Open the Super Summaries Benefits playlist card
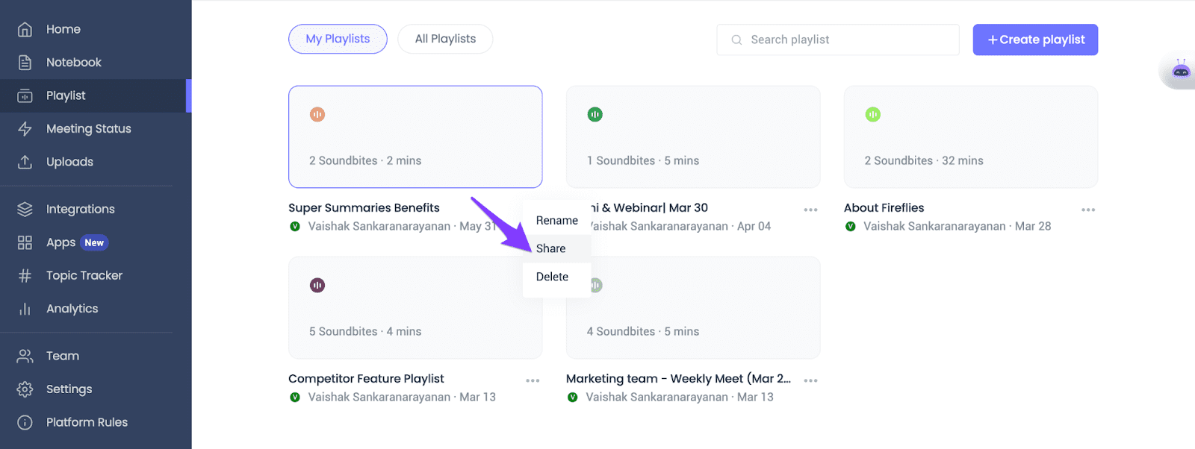 [415, 136]
